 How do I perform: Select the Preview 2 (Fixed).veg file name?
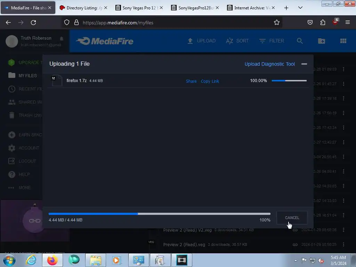coord(184,244)
